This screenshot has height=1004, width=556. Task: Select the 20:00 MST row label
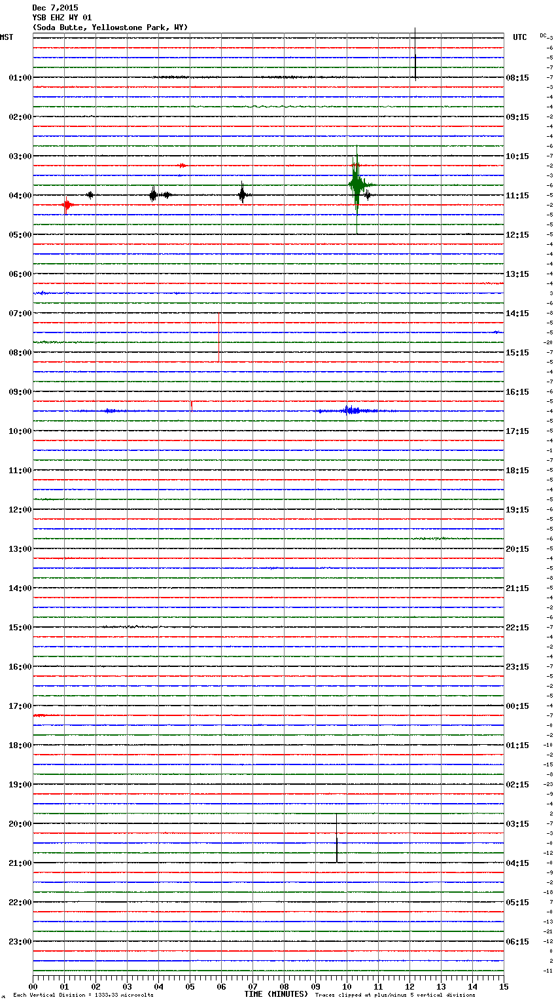tap(20, 824)
